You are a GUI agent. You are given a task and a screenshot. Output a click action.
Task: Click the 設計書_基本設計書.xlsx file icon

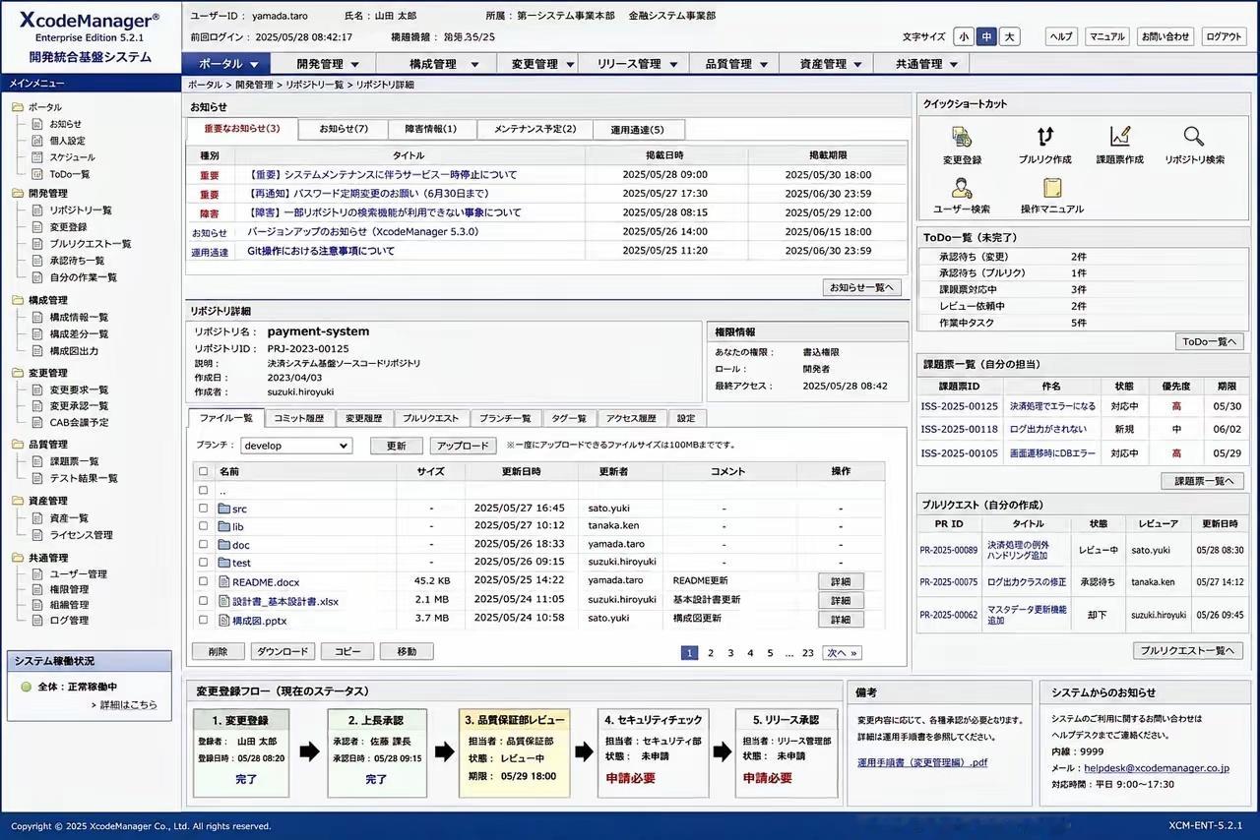[223, 601]
